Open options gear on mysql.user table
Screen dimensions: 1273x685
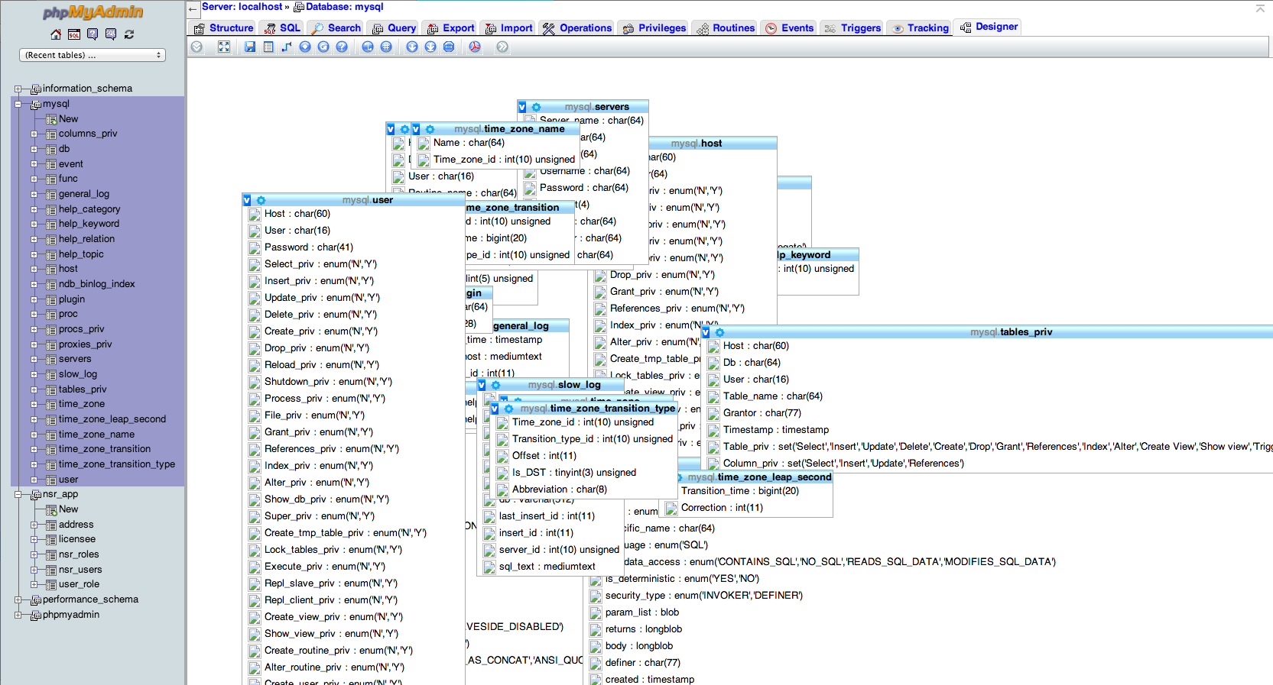(261, 200)
